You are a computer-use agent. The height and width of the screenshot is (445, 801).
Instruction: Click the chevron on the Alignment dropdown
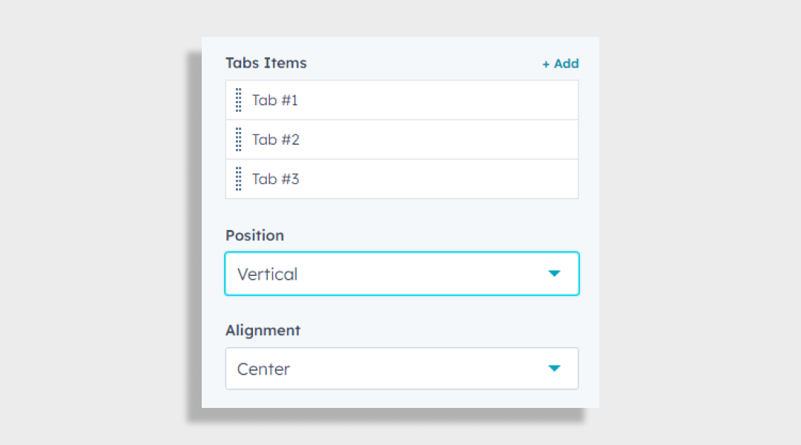point(555,368)
